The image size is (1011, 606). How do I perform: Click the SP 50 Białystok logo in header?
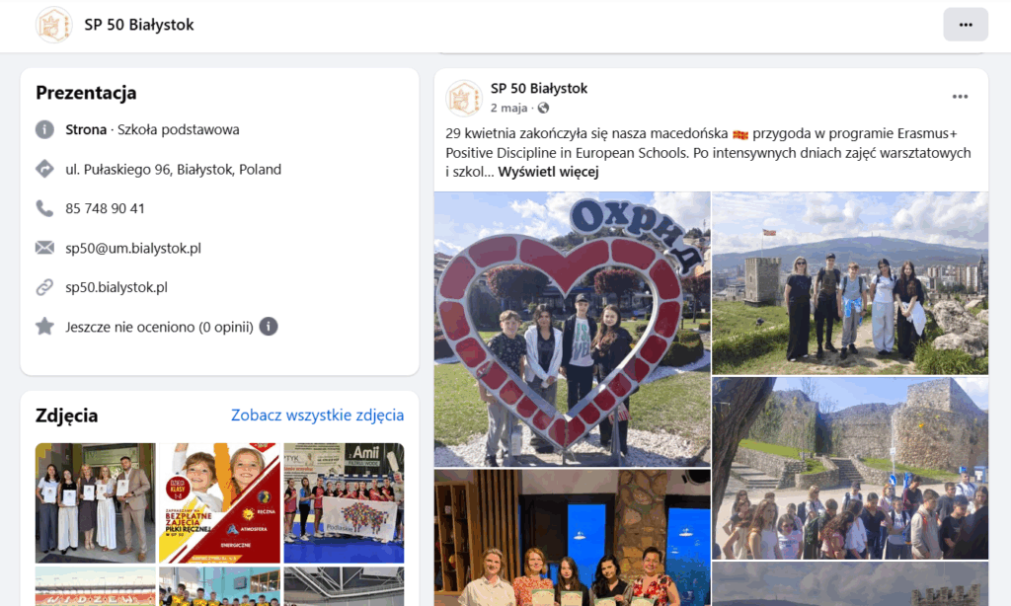click(x=53, y=25)
